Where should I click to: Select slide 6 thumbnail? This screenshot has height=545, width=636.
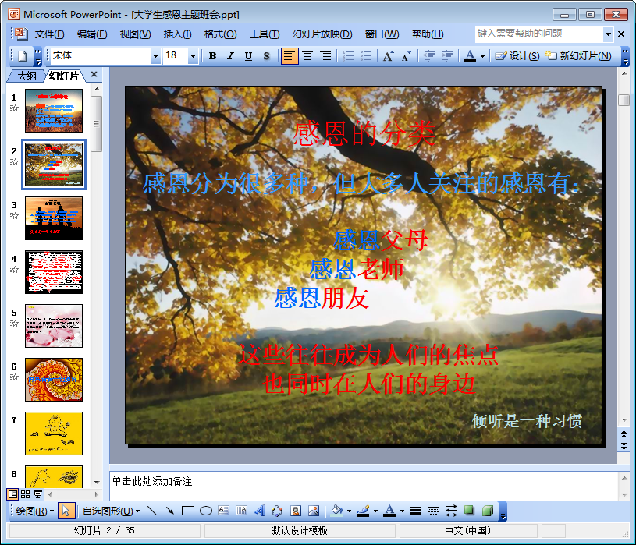[x=54, y=380]
